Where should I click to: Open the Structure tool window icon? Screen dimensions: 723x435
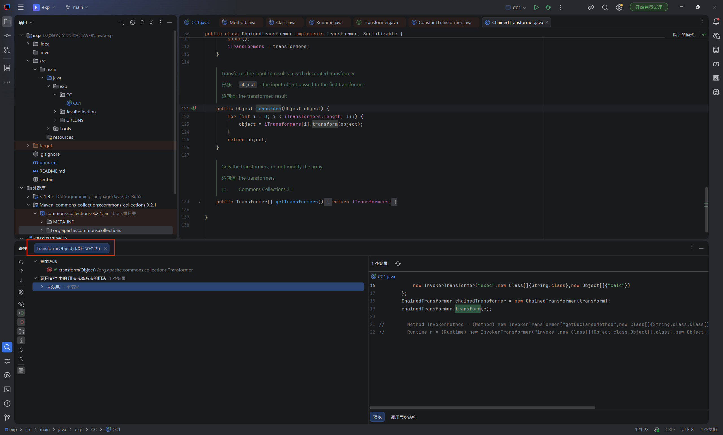(7, 68)
